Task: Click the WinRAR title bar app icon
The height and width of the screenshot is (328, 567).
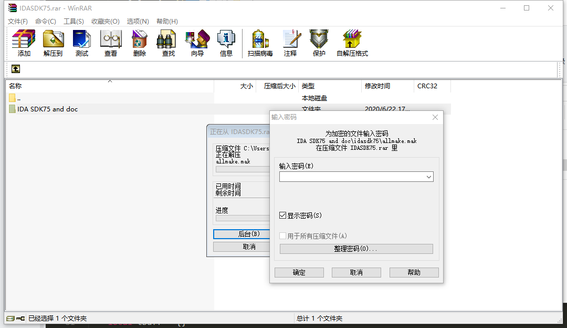Action: pyautogui.click(x=13, y=8)
